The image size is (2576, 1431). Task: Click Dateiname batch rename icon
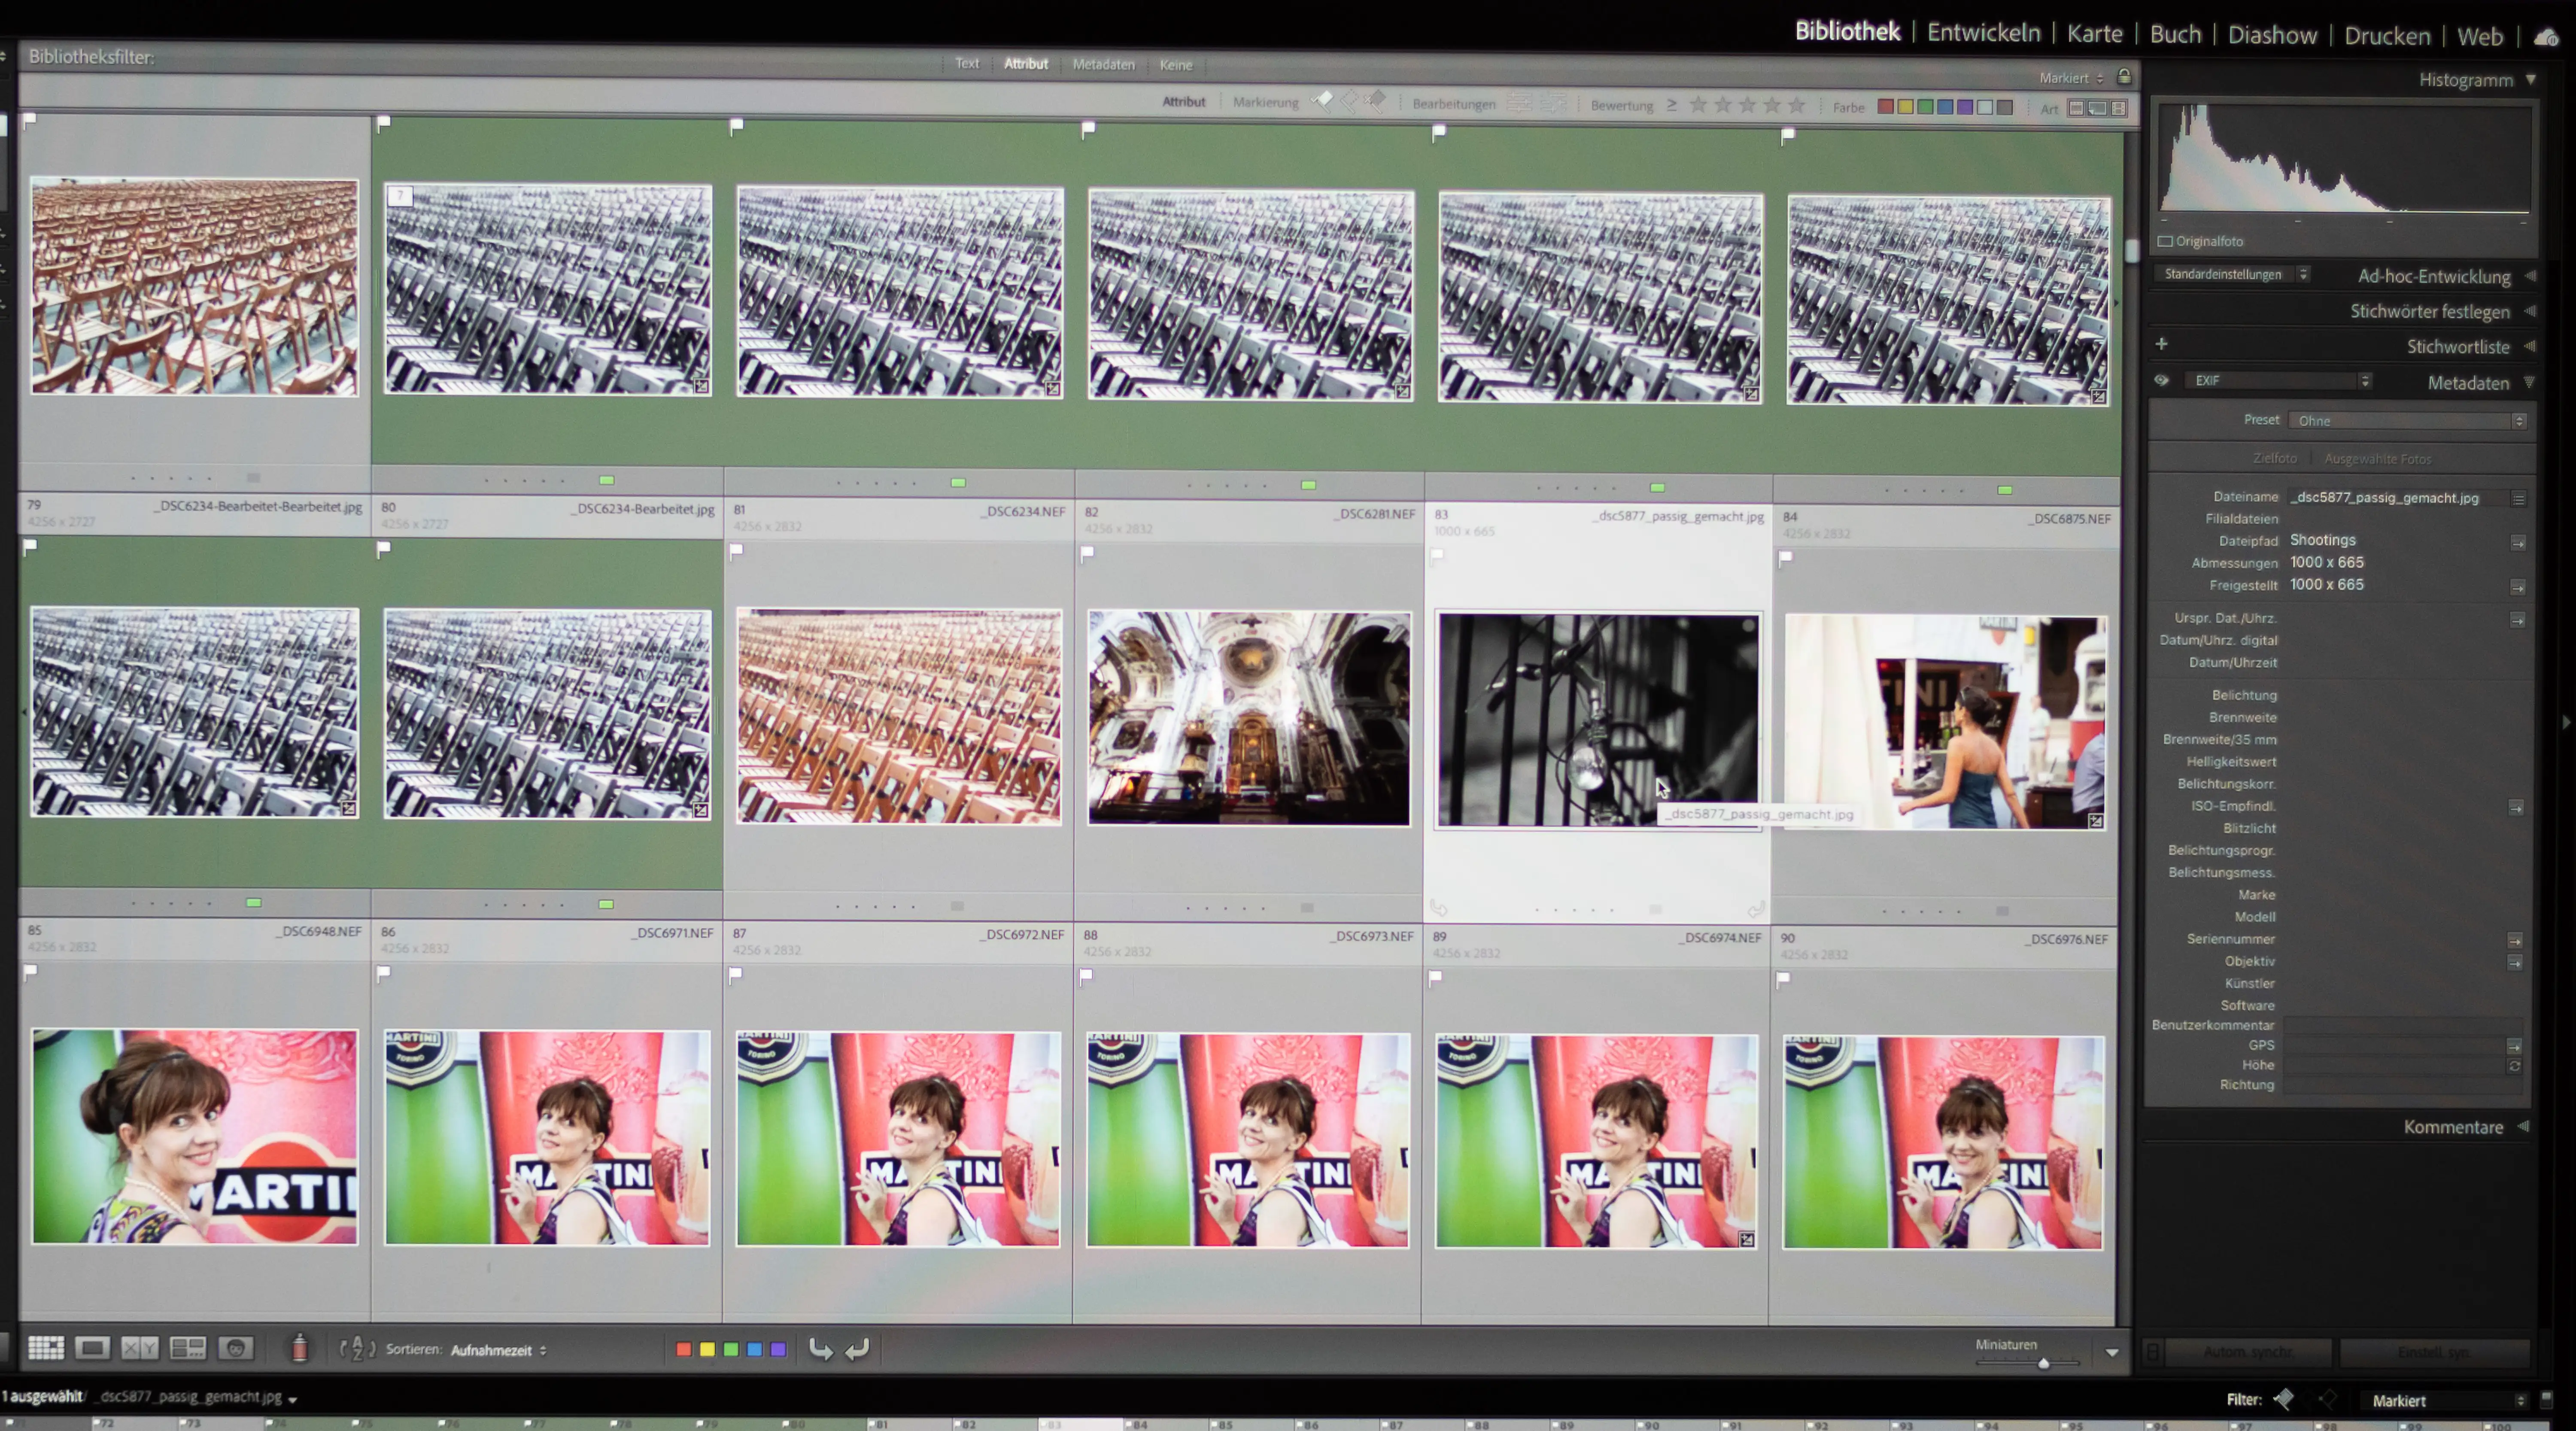pos(2518,498)
